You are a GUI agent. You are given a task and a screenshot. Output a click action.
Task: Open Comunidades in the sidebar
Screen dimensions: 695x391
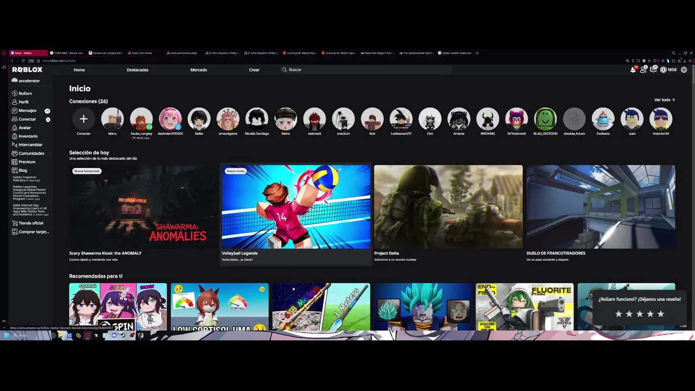(x=28, y=153)
